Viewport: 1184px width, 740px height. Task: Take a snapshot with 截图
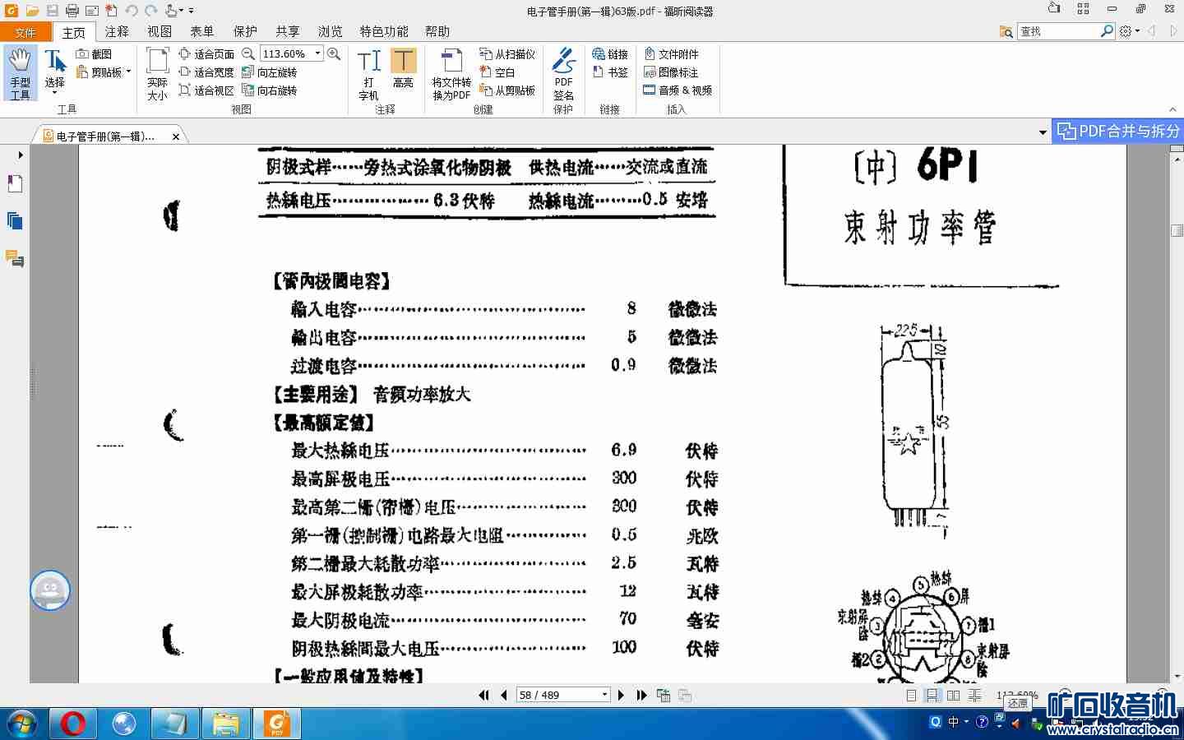pos(94,54)
